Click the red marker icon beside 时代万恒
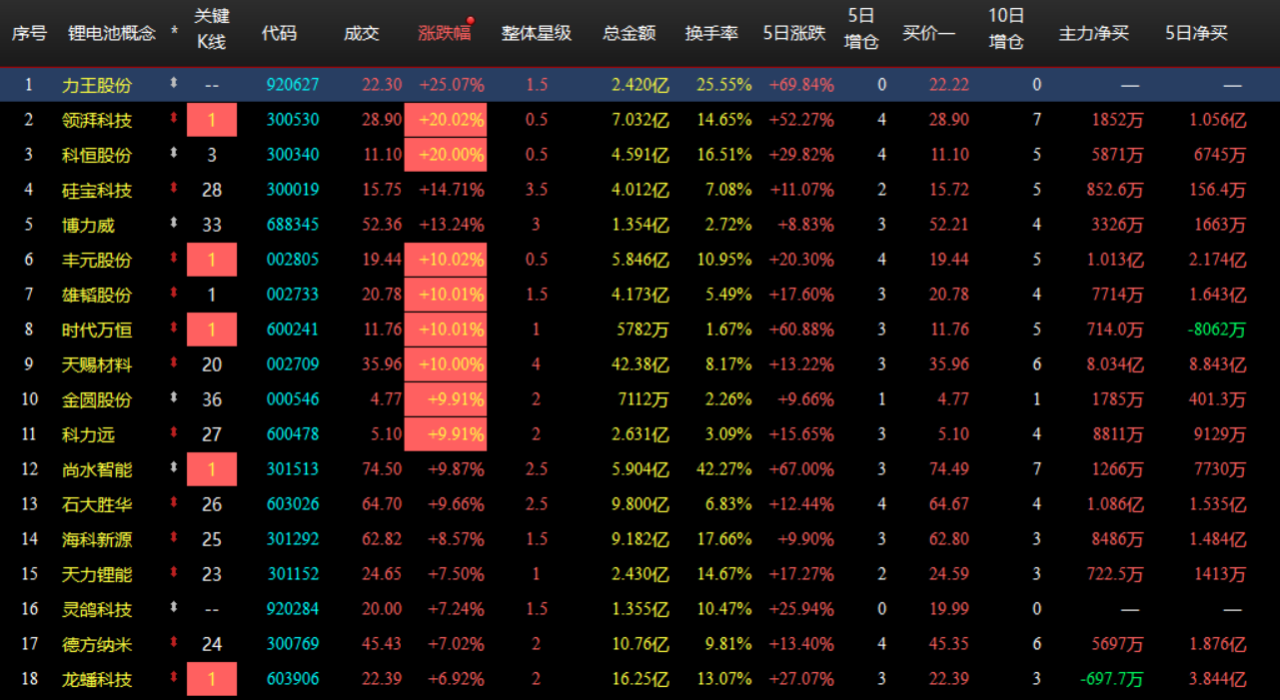The image size is (1280, 700). [x=175, y=329]
